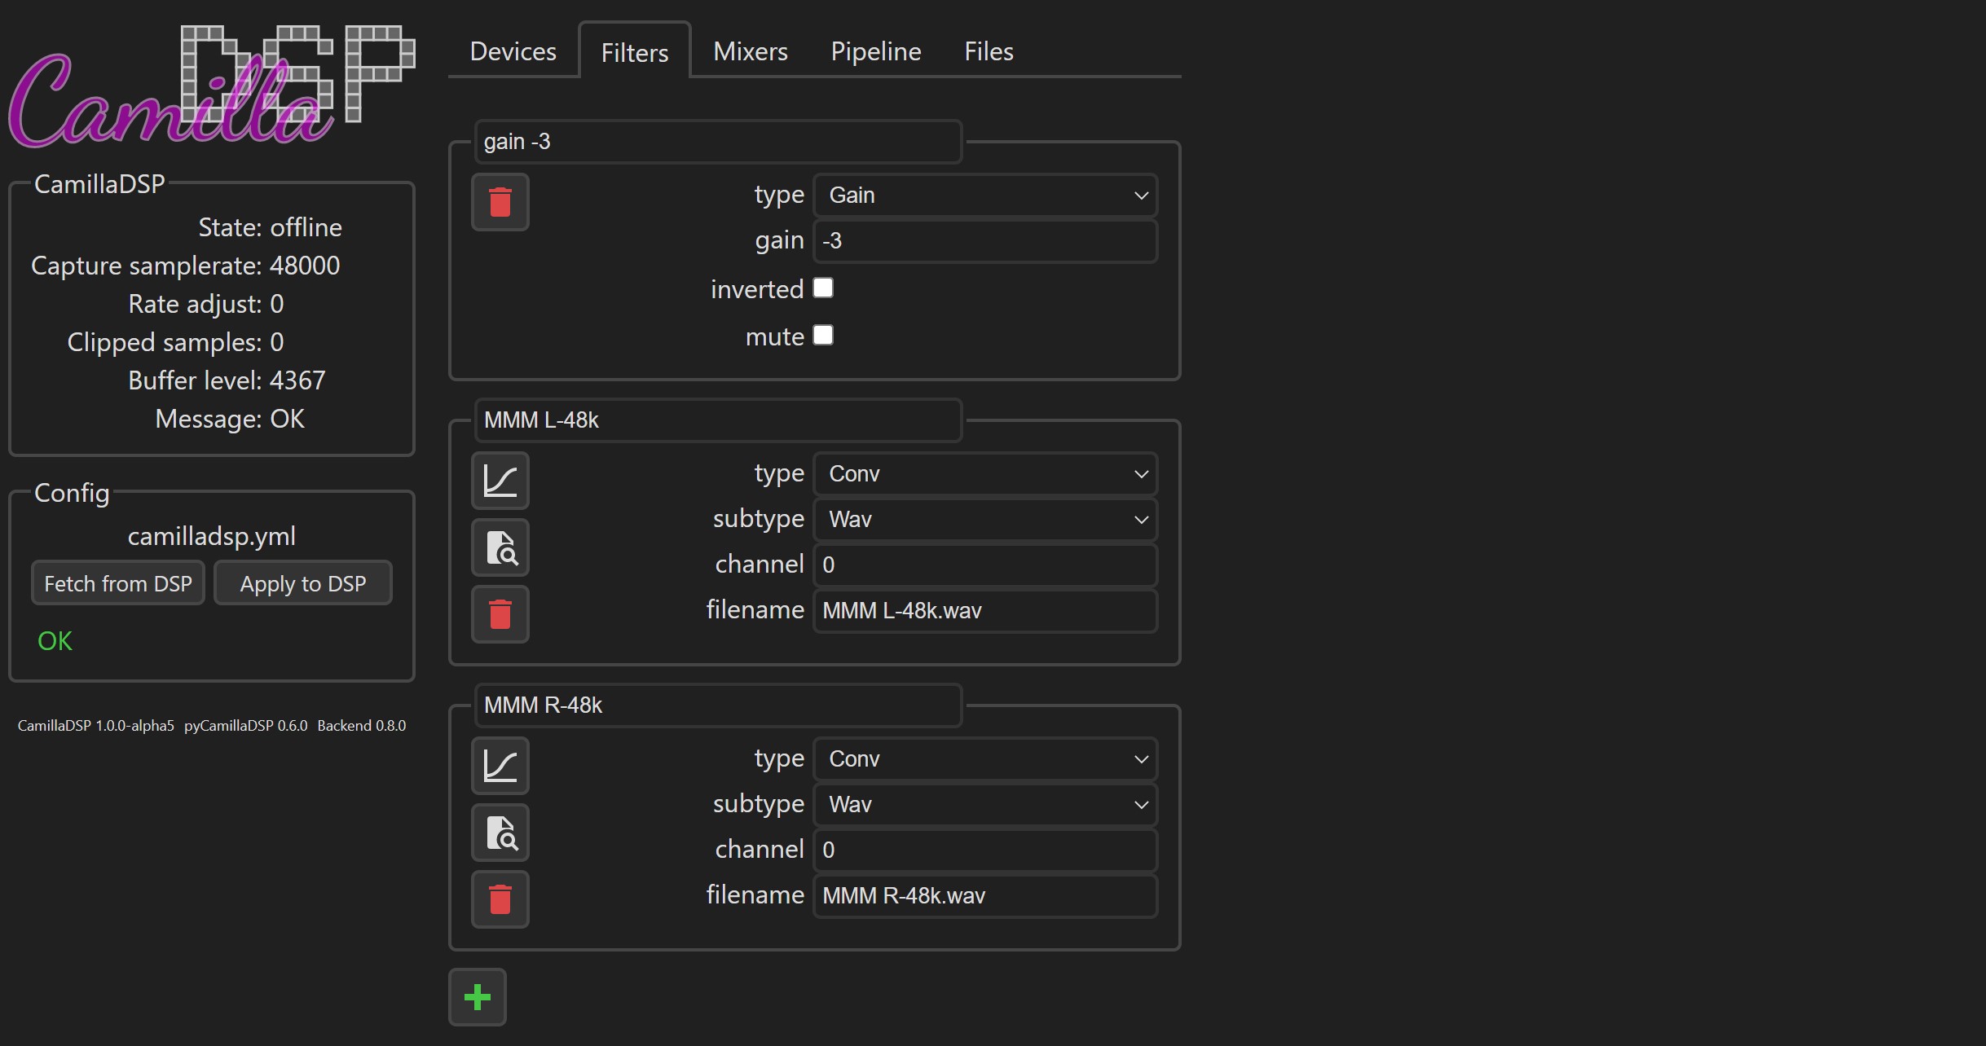
Task: Click Backend 0.8.0 version text
Action: (x=362, y=726)
